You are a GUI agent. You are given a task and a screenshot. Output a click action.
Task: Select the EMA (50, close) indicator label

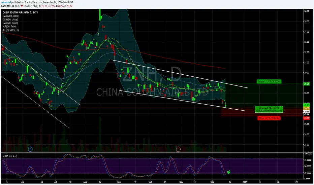(x=10, y=20)
